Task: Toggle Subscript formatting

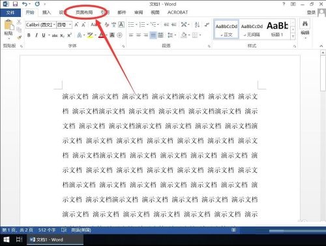Action: tap(62, 35)
